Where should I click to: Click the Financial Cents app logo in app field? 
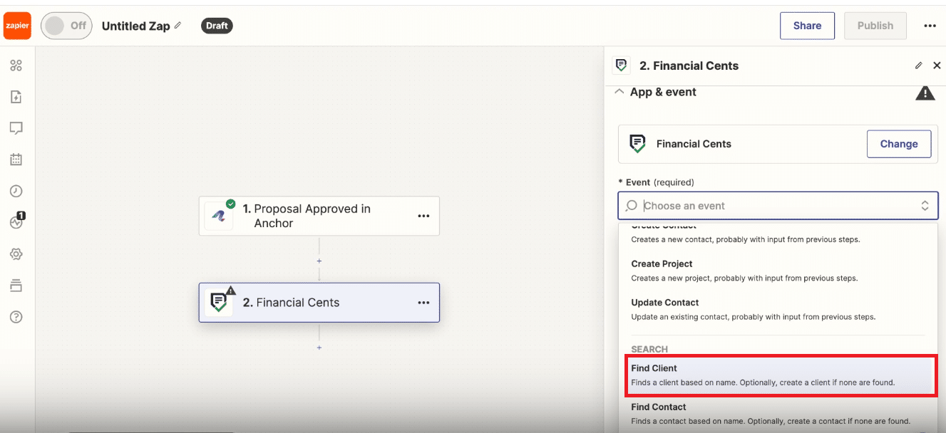pos(637,144)
